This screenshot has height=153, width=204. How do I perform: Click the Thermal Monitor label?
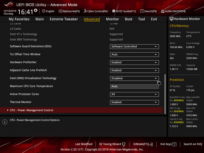tap(21, 102)
